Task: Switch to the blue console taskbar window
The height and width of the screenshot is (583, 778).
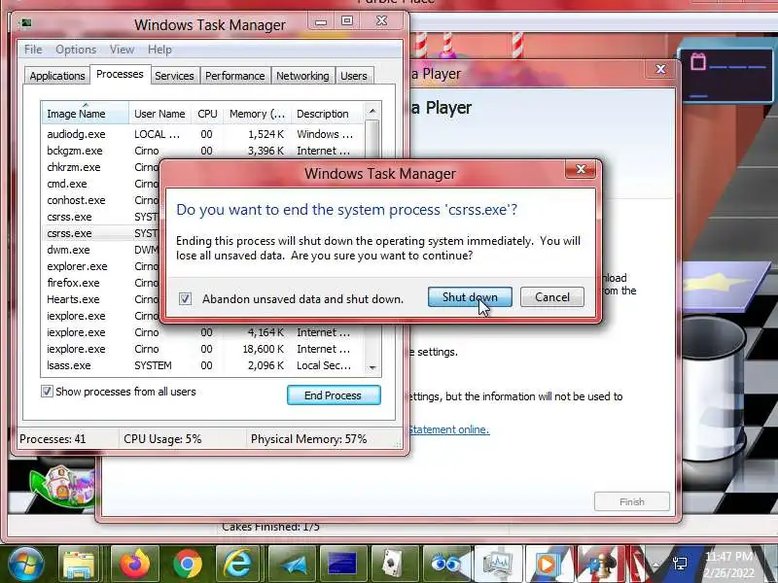Action: 343,564
